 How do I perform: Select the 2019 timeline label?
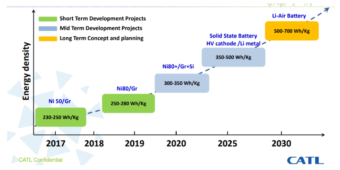[x=135, y=144]
